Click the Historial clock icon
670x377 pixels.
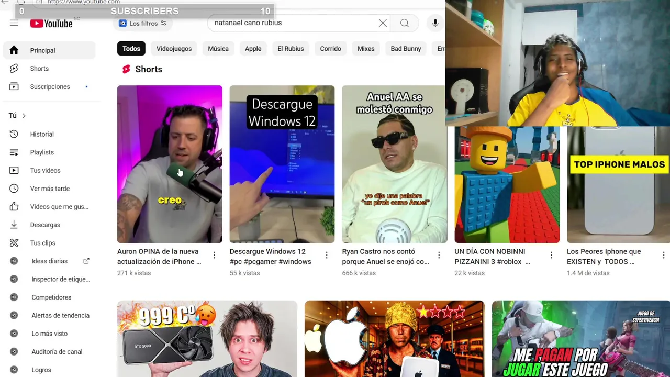point(14,134)
